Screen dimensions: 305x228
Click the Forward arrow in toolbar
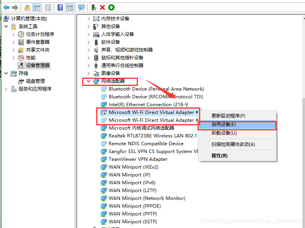tap(15, 7)
